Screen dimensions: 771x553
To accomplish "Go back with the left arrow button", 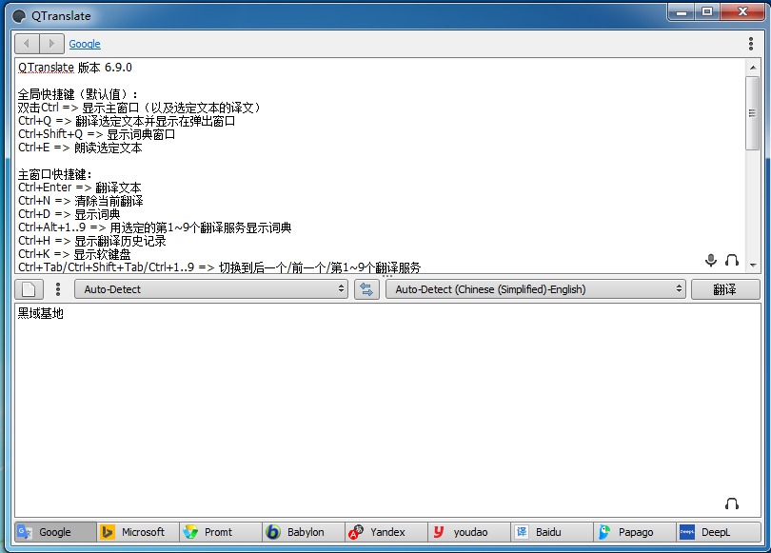I will (x=27, y=44).
